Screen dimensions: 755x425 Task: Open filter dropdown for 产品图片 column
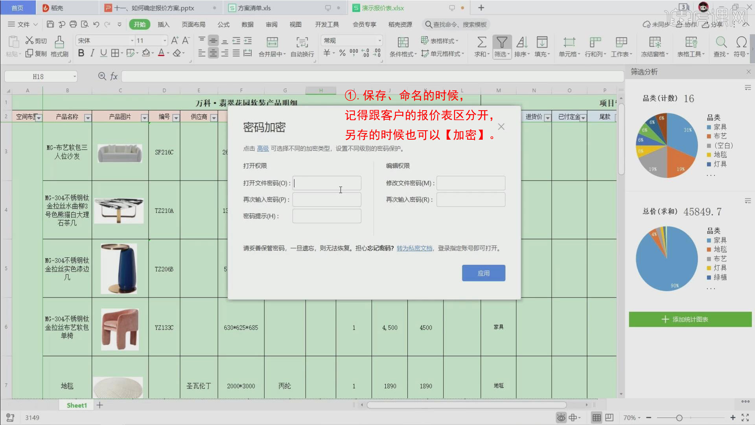tap(144, 118)
